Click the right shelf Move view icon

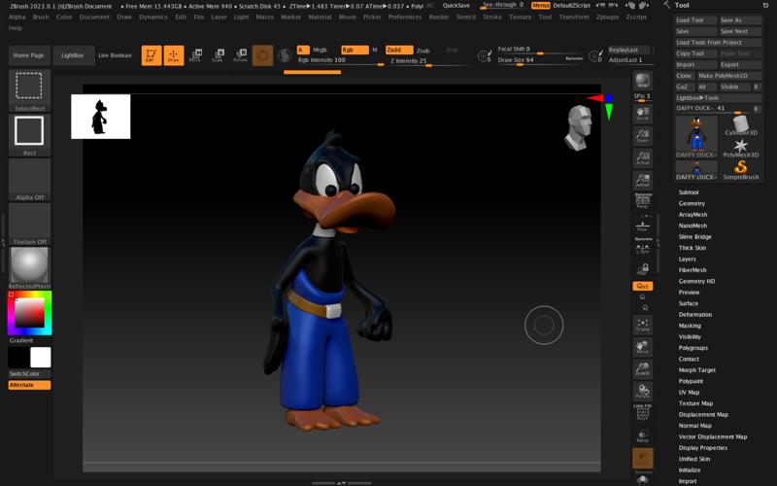(643, 347)
